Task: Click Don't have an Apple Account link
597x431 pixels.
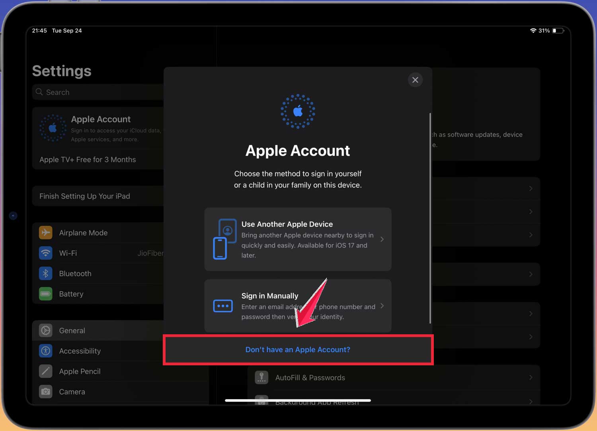Action: pos(298,349)
